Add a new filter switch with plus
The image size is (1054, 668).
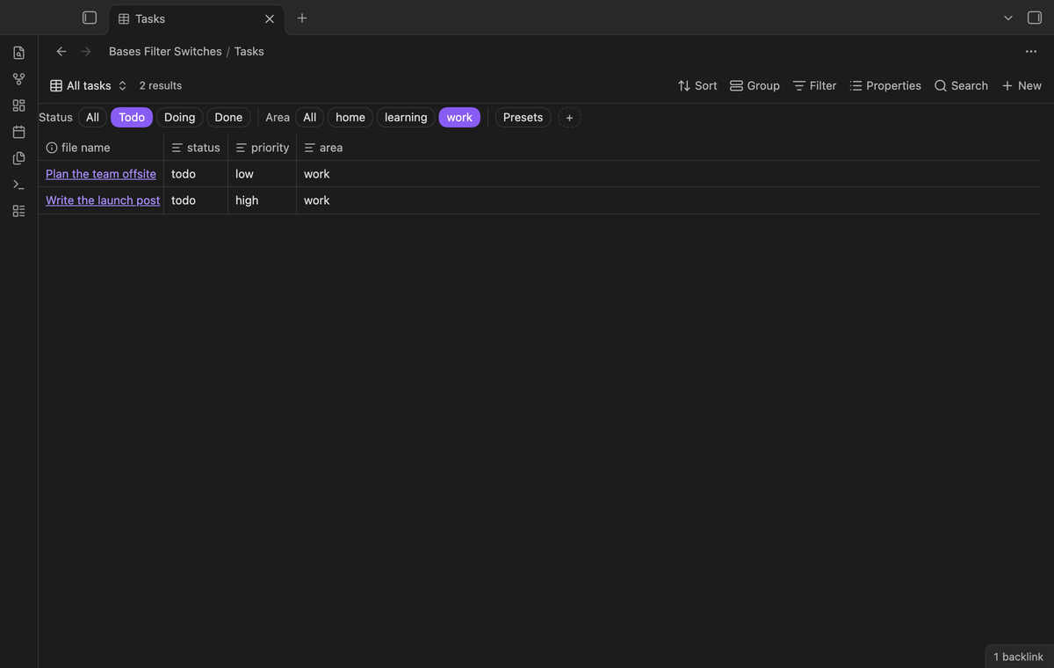(x=569, y=117)
